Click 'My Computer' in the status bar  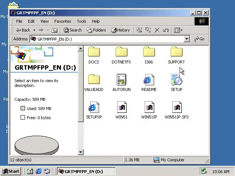(x=173, y=160)
